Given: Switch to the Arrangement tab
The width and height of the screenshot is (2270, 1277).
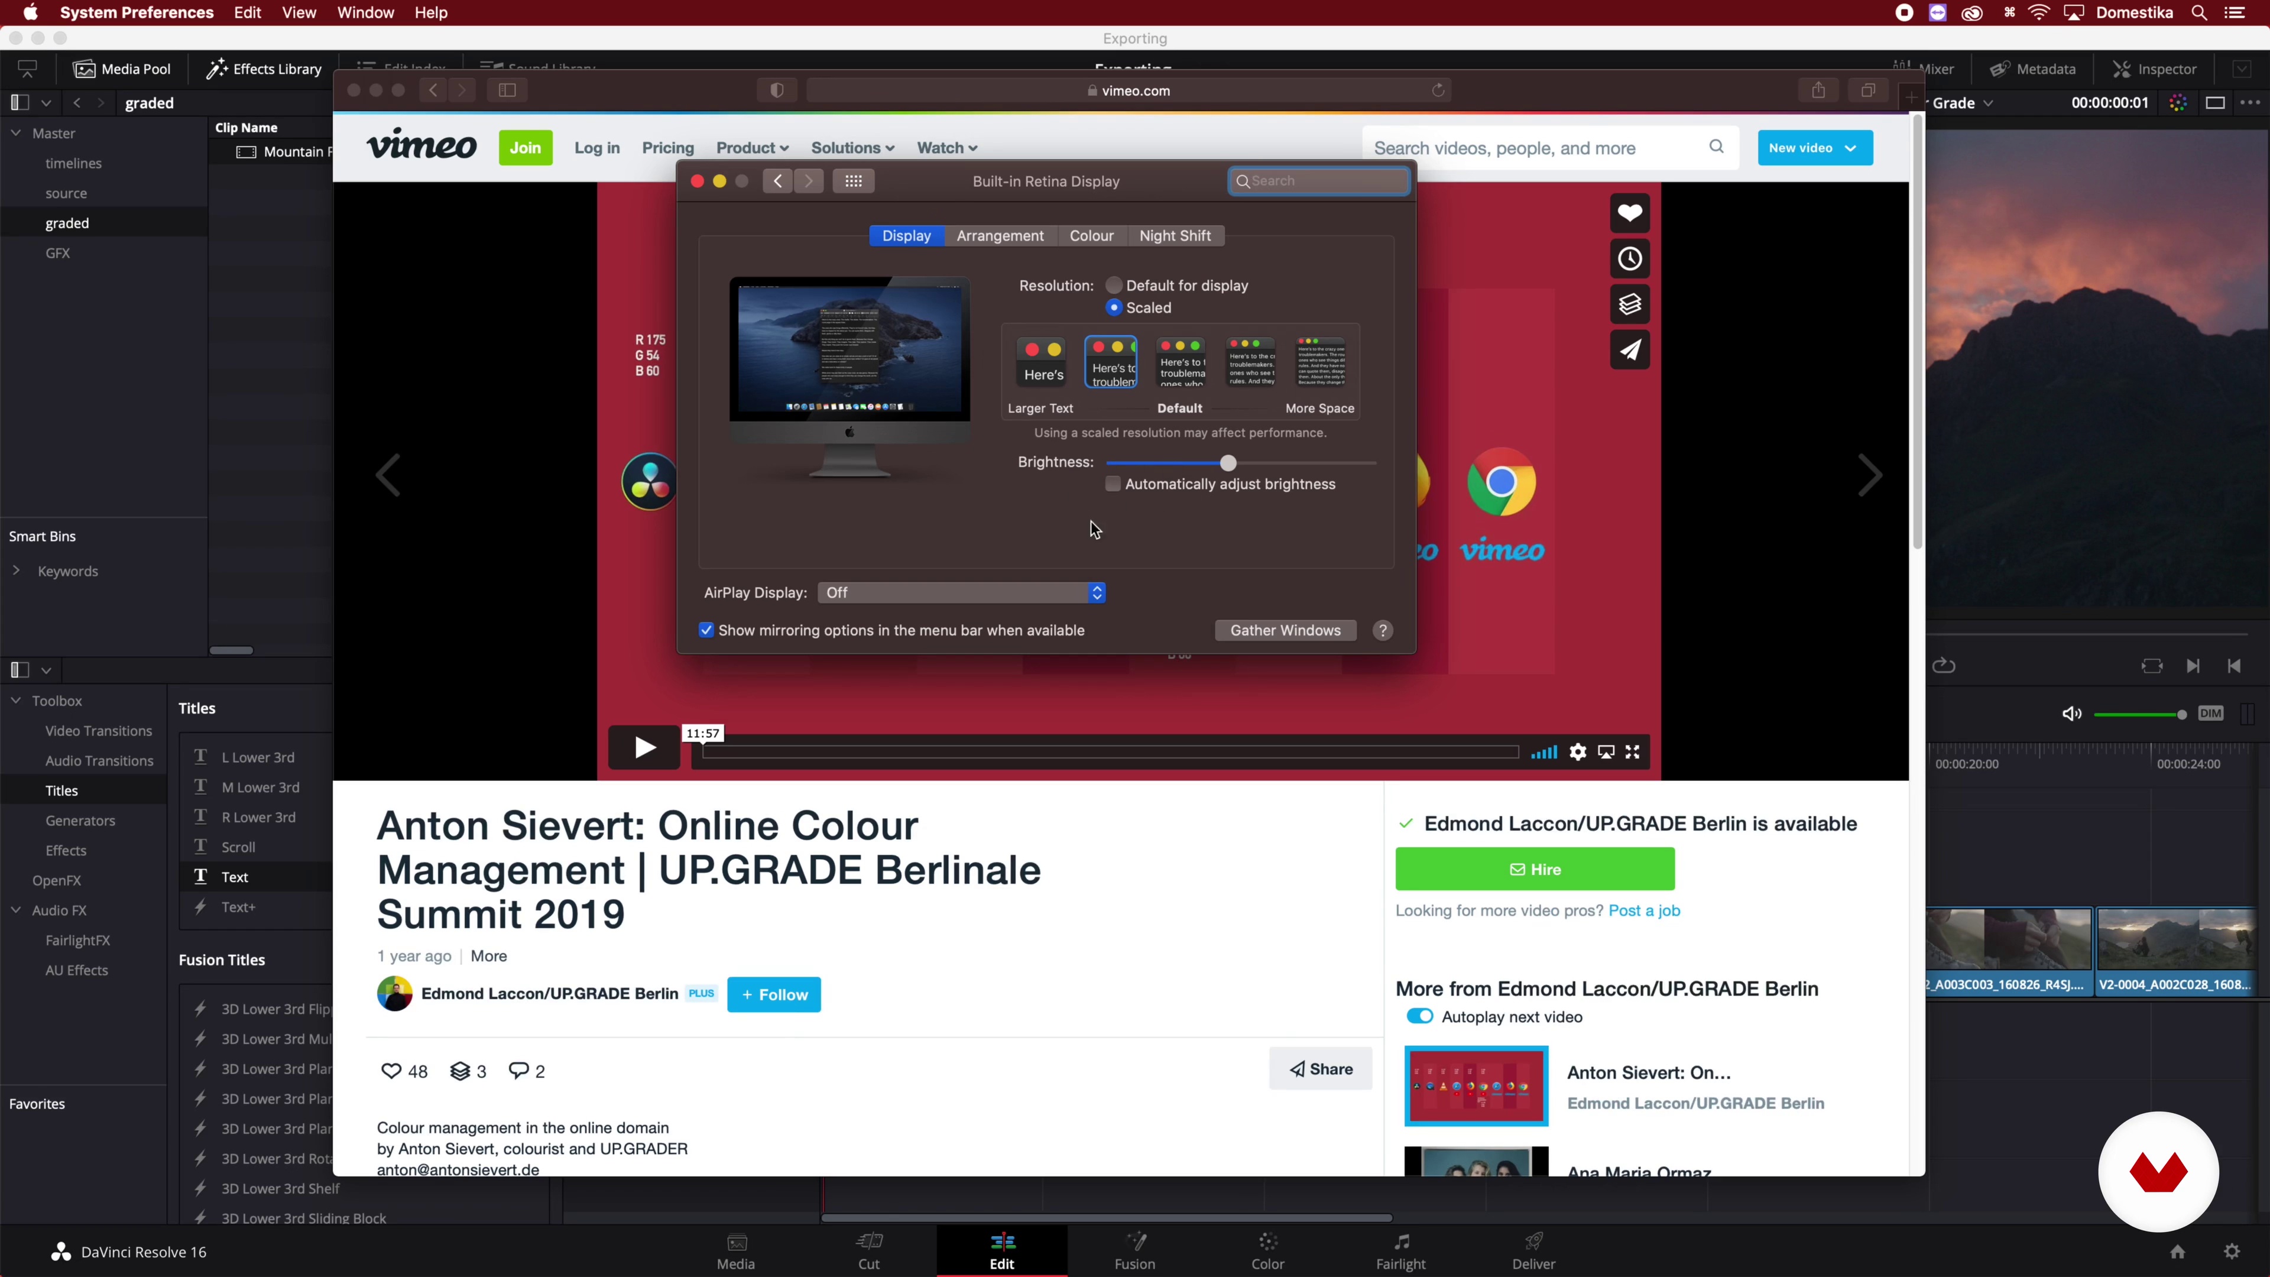Looking at the screenshot, I should tap(1000, 235).
